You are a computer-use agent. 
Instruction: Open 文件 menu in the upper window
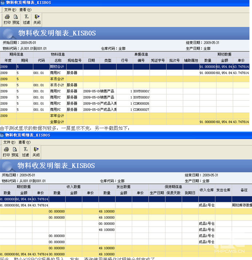tap(9, 9)
